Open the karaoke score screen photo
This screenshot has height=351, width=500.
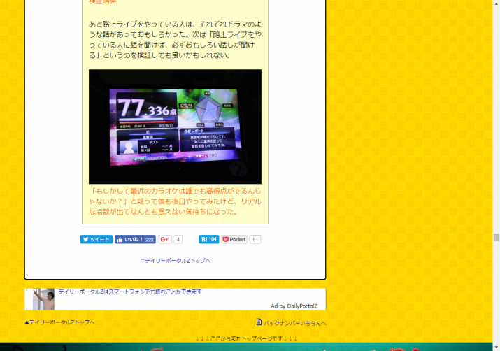point(175,127)
